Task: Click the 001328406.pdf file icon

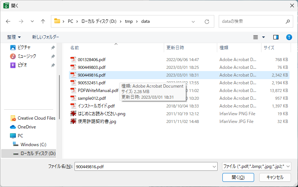Action: 73,60
